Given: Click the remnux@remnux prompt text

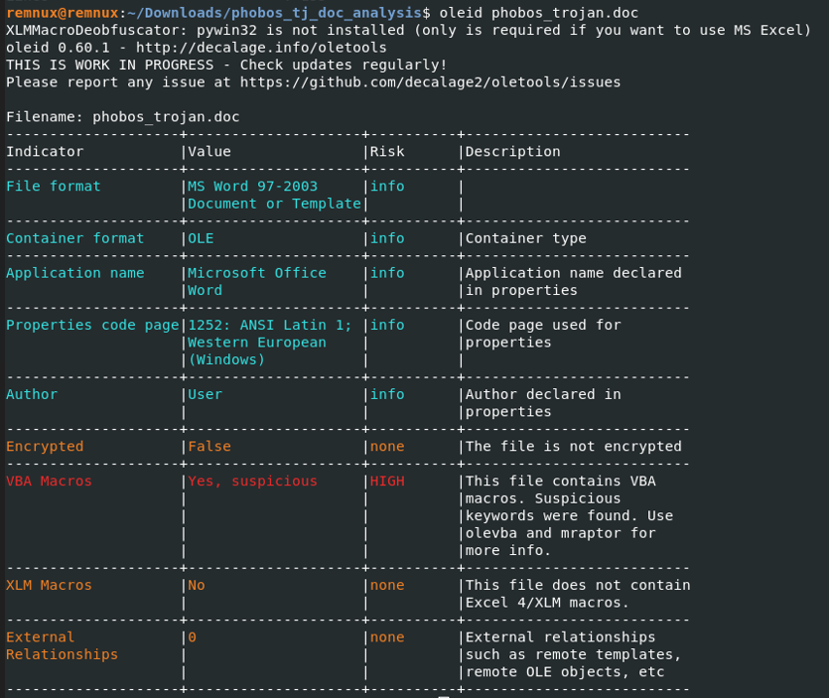Looking at the screenshot, I should click(x=62, y=13).
